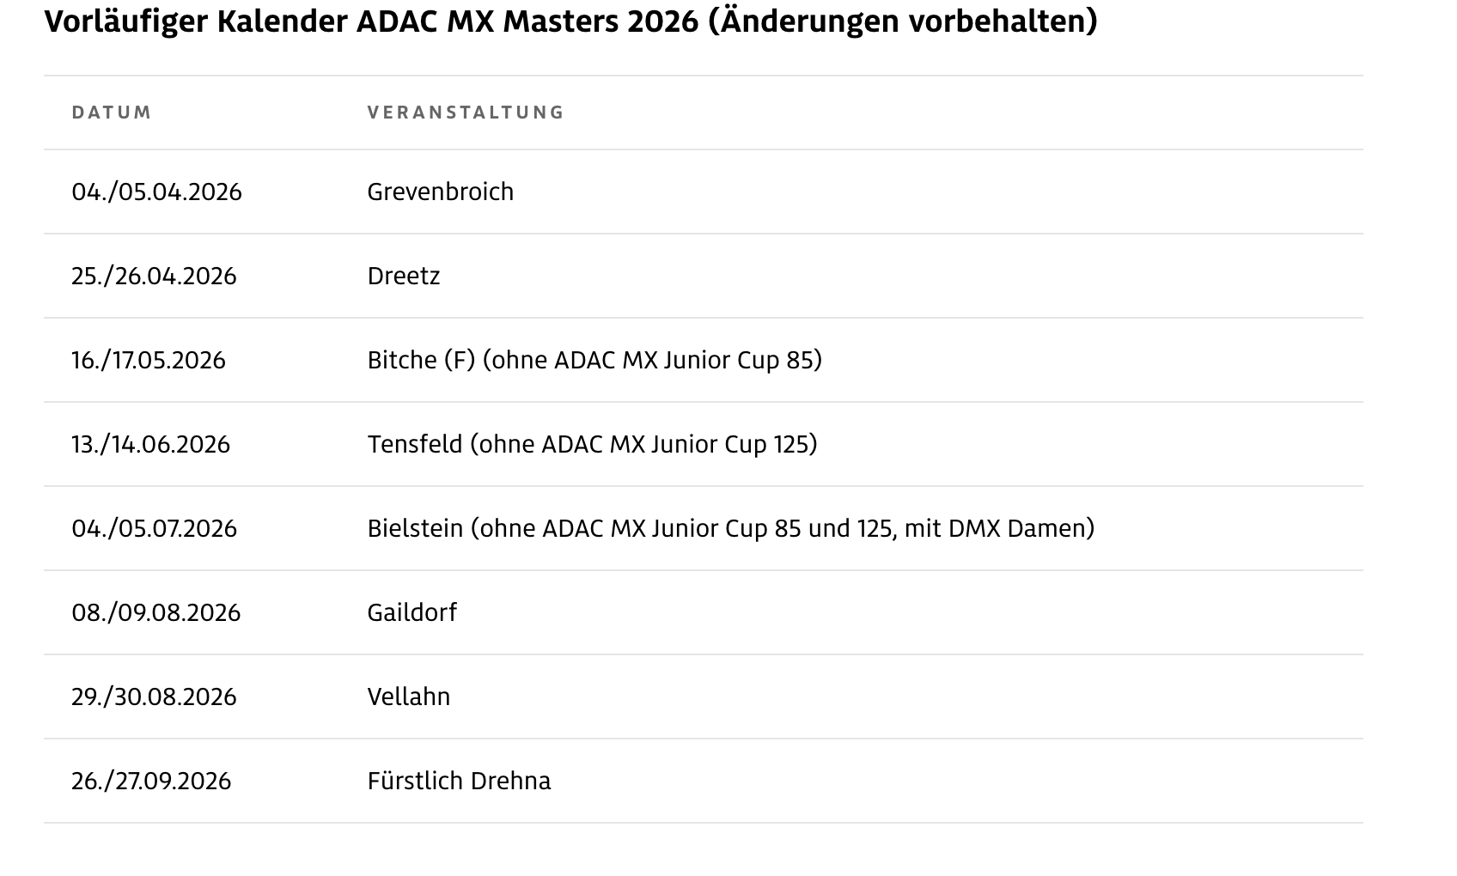Viewport: 1457px width, 876px height.
Task: Select the date 29./30.08.2026
Action: click(x=154, y=697)
